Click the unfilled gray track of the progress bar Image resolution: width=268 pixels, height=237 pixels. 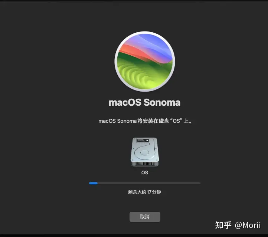coord(149,183)
